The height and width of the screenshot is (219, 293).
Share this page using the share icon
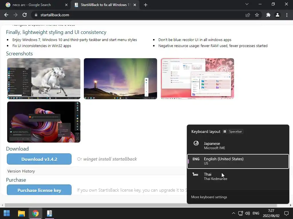coord(248,15)
